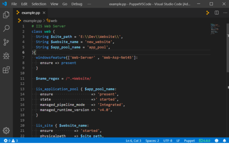Click line number 2 in gutter
Viewport: 229px width, 144px height.
23,32
